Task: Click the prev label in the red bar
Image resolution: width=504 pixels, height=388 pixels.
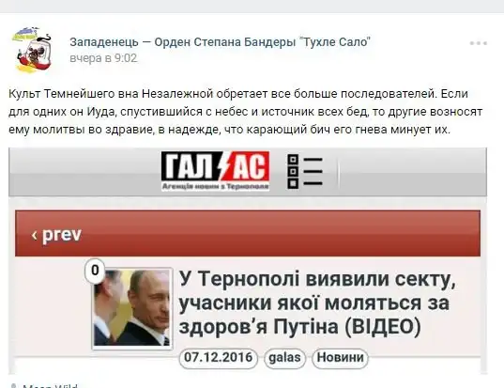Action: 62,235
